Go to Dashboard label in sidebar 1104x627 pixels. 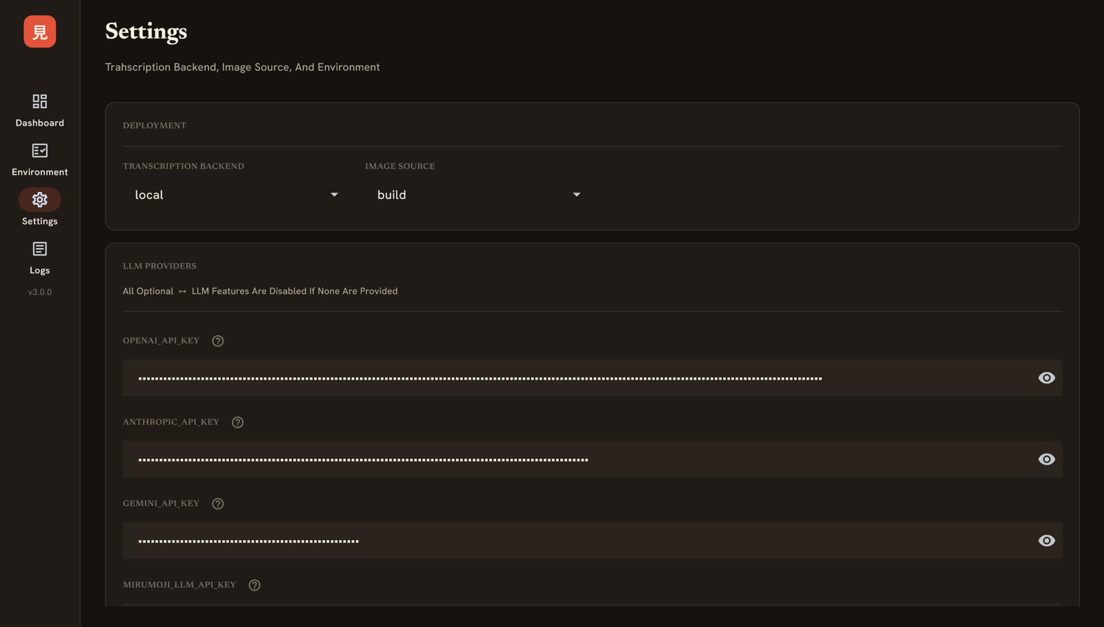point(40,123)
